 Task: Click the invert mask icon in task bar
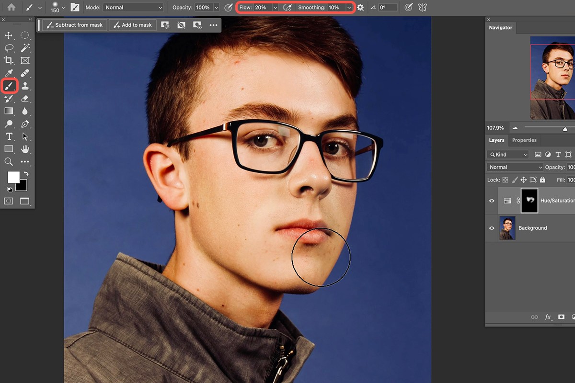point(181,25)
